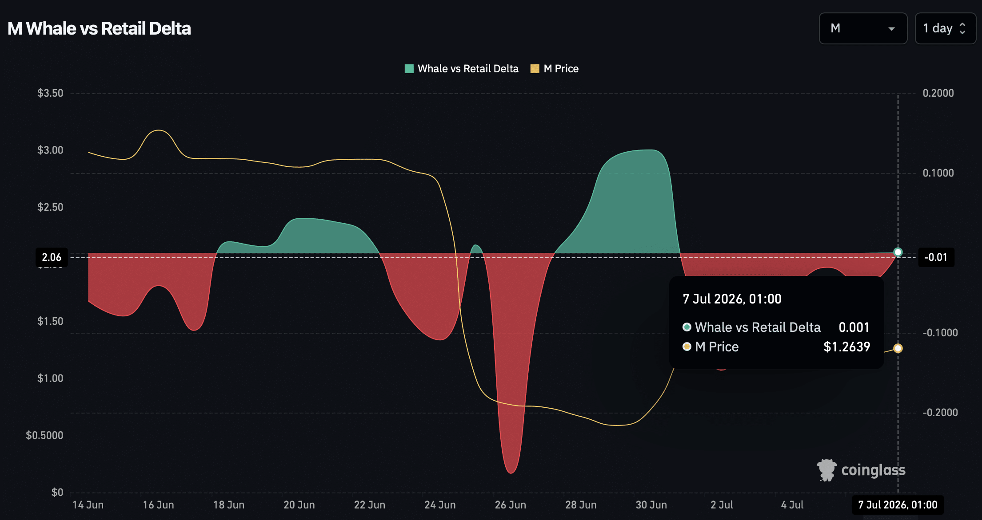Image resolution: width=982 pixels, height=520 pixels.
Task: Select the green delta marker on 7 Jul
Action: [x=898, y=252]
